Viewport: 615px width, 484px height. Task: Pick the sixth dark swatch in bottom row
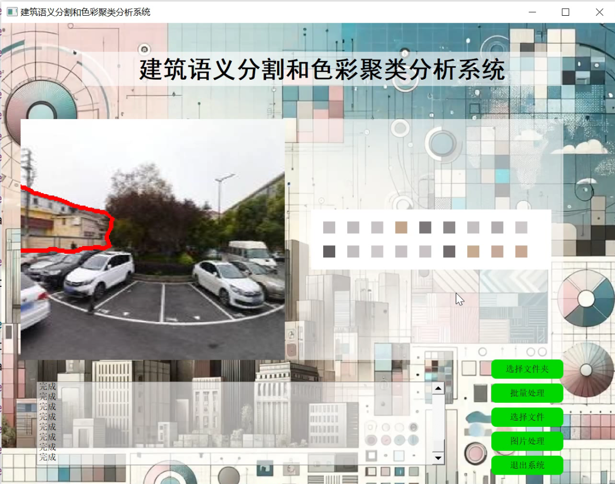pyautogui.click(x=449, y=252)
